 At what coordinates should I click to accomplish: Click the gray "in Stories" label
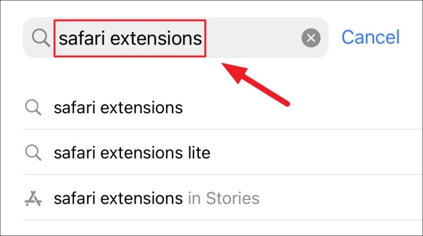coord(224,198)
